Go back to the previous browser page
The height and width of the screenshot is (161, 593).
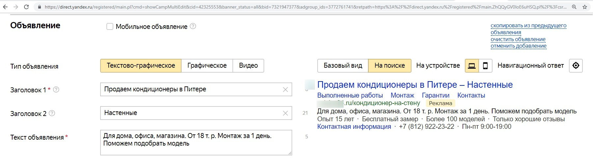6,7
